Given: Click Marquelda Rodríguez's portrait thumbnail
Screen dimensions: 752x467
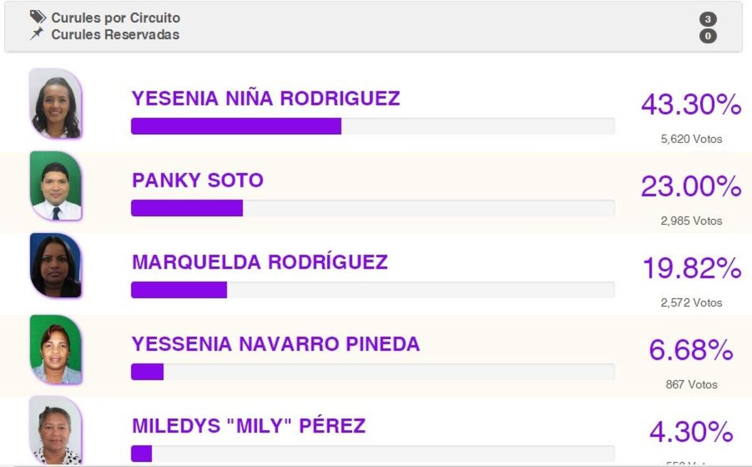Looking at the screenshot, I should coord(56,266).
